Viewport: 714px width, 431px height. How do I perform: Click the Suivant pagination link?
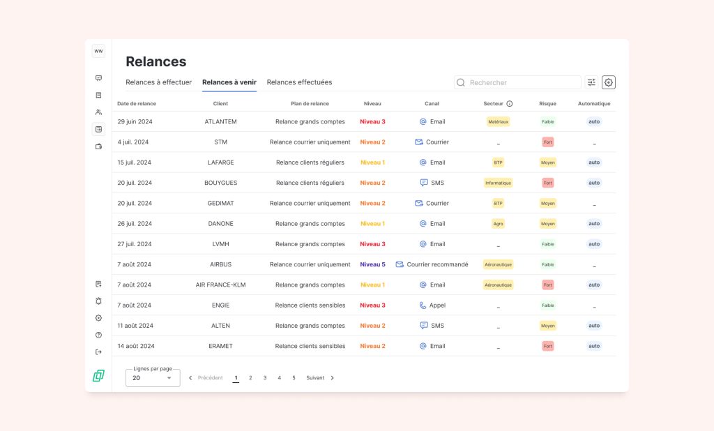[315, 378]
